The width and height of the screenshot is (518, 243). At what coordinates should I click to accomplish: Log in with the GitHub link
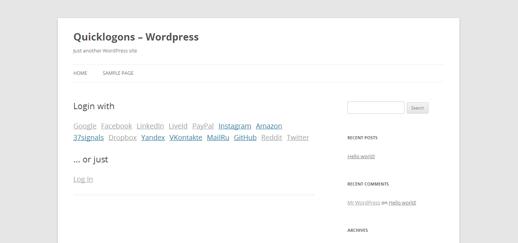245,138
